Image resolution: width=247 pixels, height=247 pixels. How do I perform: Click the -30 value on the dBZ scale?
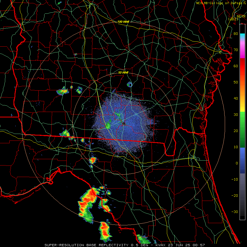[235, 212]
